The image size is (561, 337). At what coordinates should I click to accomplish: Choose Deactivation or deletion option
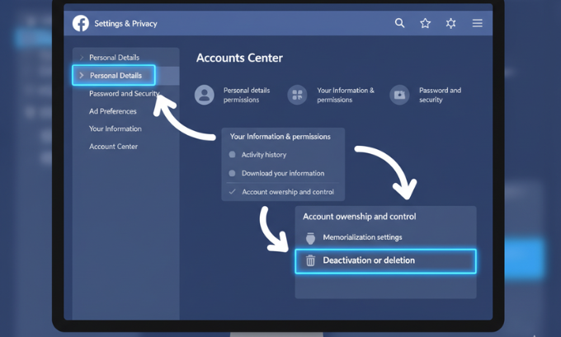pyautogui.click(x=385, y=261)
